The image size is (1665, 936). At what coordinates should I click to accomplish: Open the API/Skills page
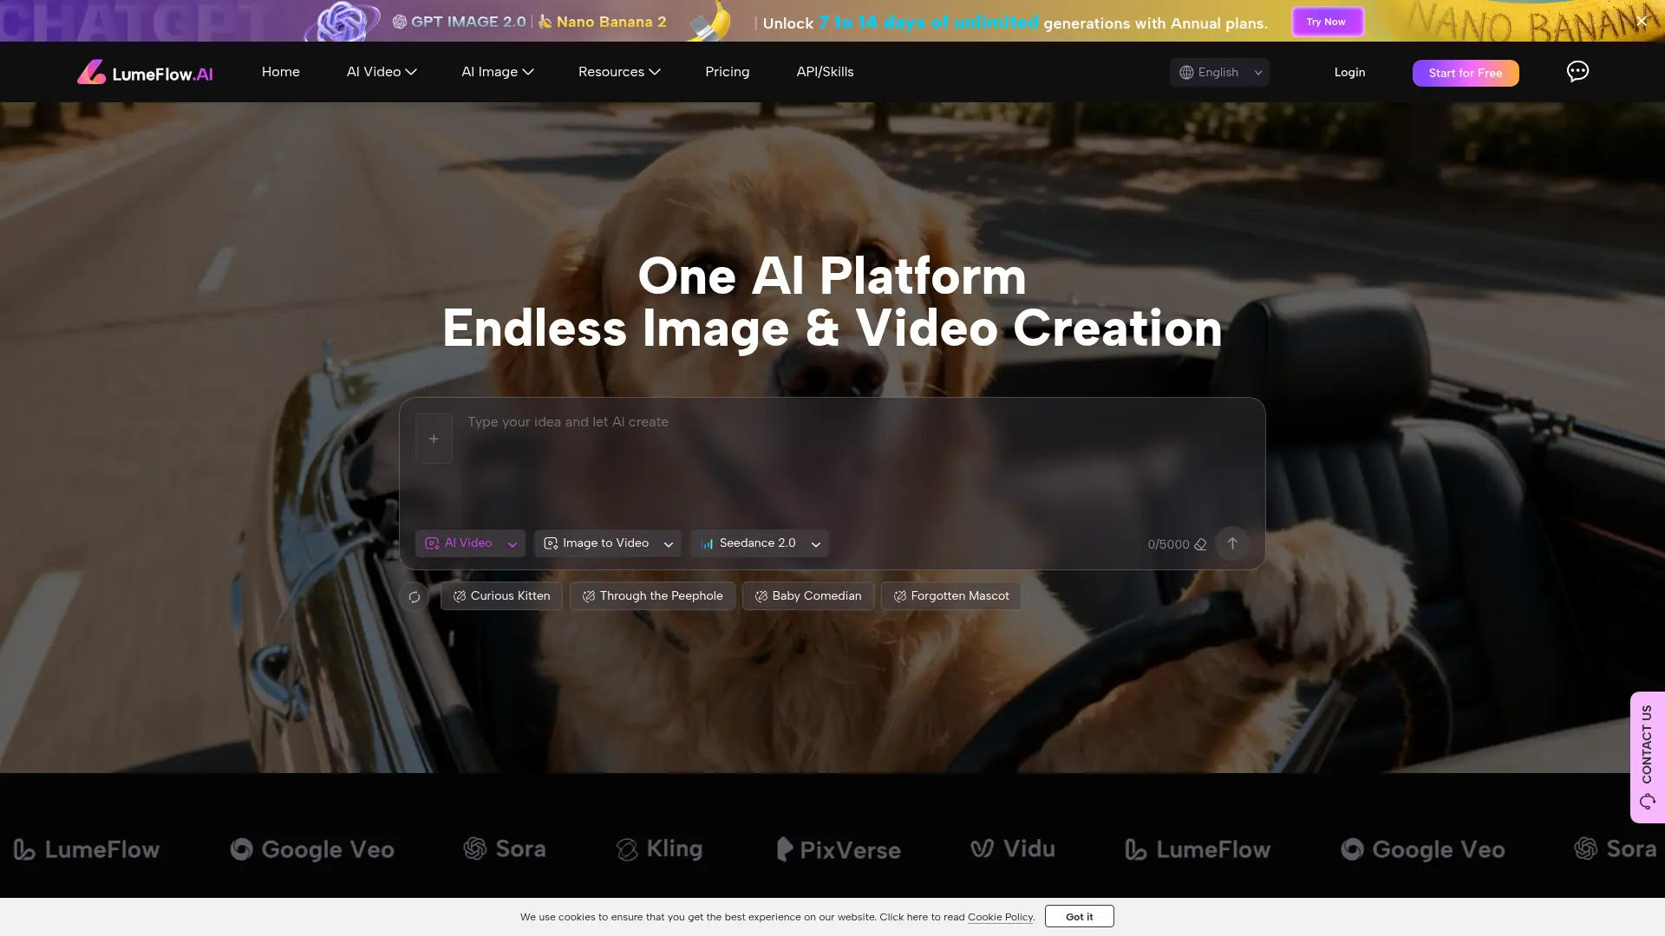826,72
